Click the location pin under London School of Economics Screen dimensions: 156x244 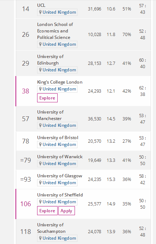click(x=40, y=44)
